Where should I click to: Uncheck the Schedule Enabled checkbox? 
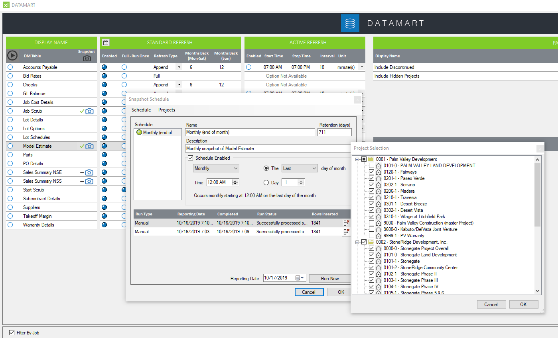coord(190,158)
